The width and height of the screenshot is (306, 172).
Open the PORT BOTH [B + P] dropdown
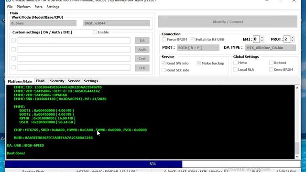(x=198, y=48)
